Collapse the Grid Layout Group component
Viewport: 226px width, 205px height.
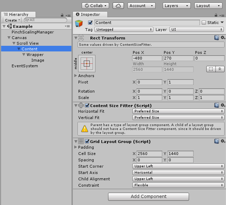coord(76,142)
